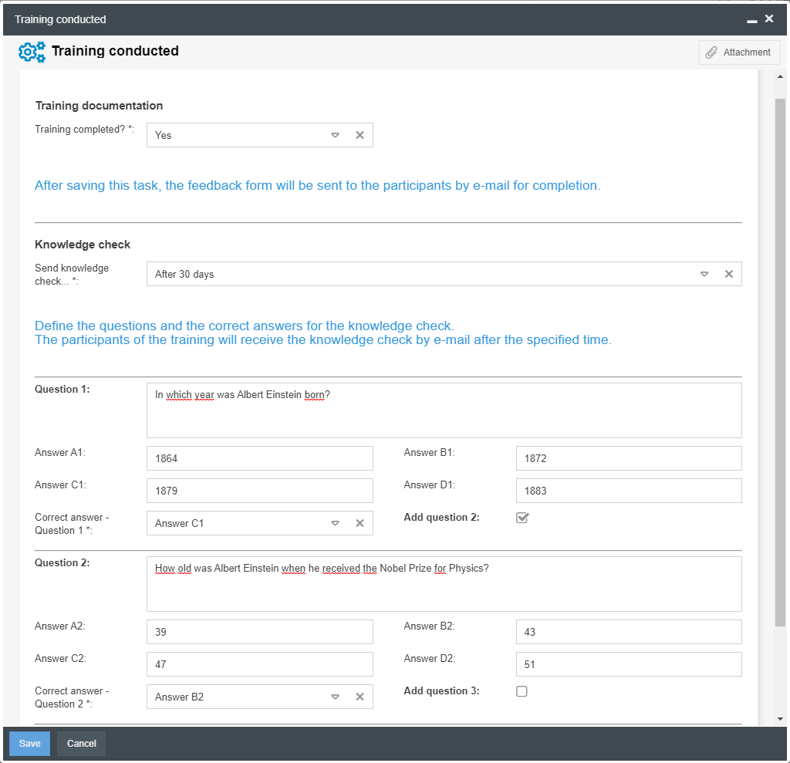Image resolution: width=790 pixels, height=763 pixels.
Task: Click the scrollbar down arrow
Action: tap(780, 719)
